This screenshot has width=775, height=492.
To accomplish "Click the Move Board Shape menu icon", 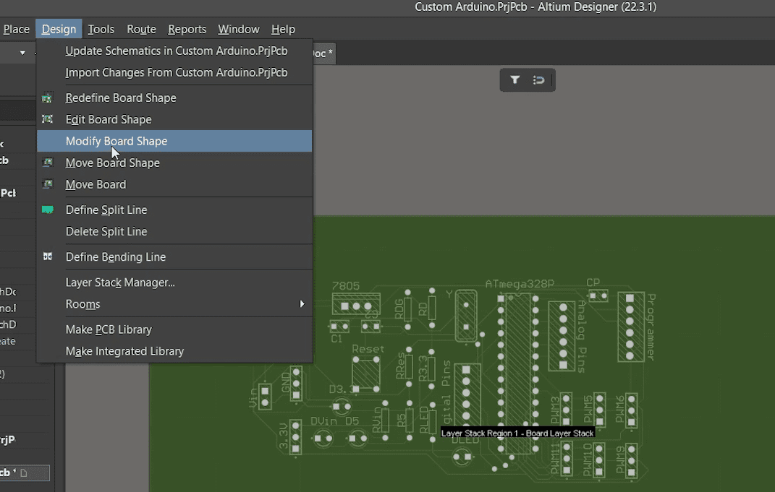I will click(x=48, y=163).
